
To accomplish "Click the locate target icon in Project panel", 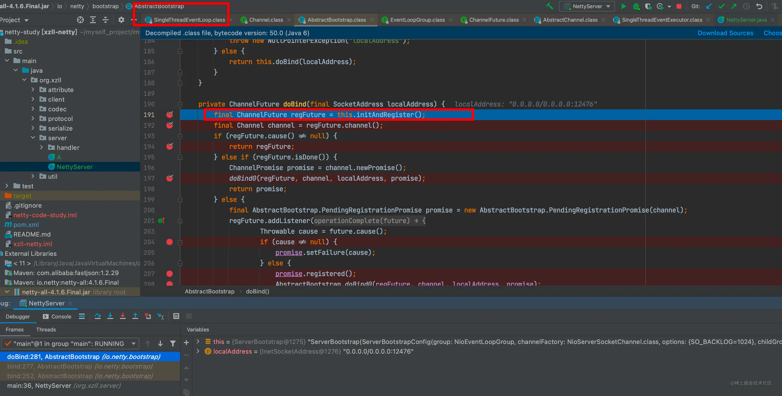I will coord(80,20).
